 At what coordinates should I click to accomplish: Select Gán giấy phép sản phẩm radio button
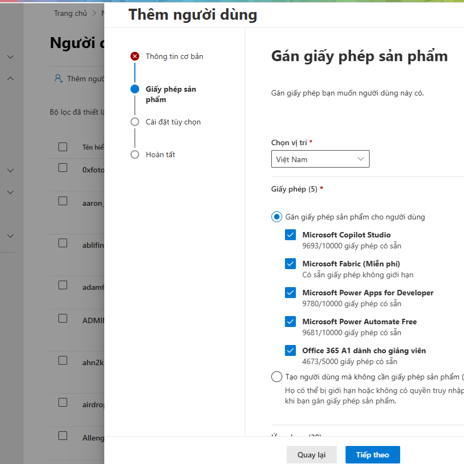277,217
